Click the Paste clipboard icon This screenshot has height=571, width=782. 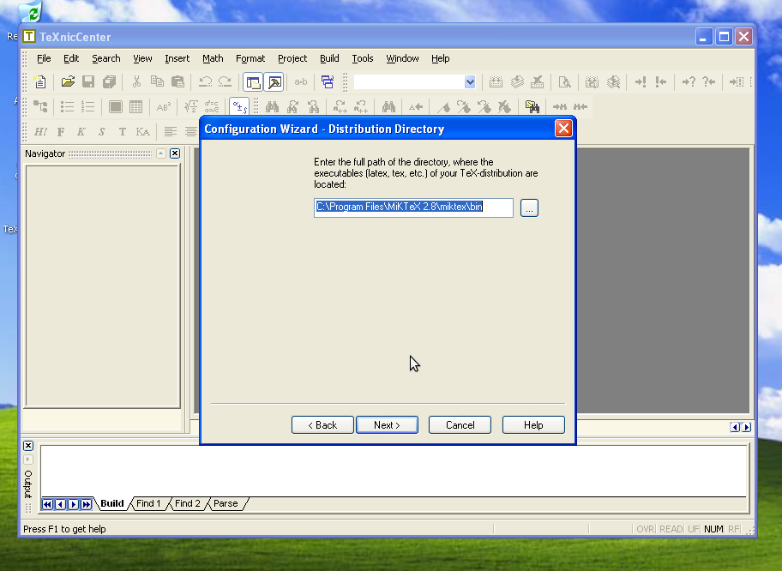click(177, 81)
